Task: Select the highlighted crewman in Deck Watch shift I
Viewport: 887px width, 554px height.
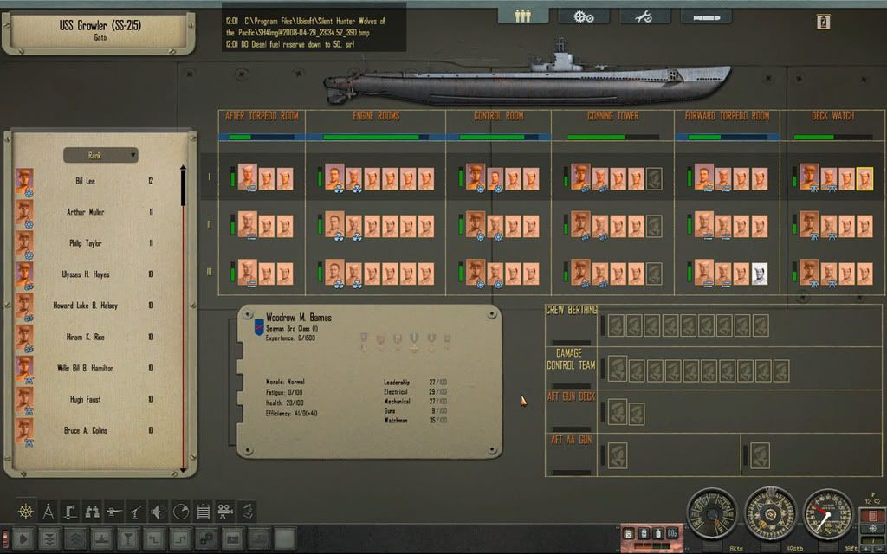Action: 864,178
